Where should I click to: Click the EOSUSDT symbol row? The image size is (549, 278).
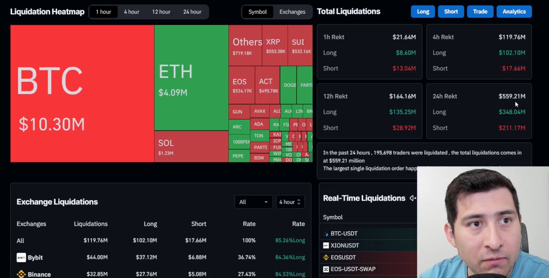click(x=368, y=257)
